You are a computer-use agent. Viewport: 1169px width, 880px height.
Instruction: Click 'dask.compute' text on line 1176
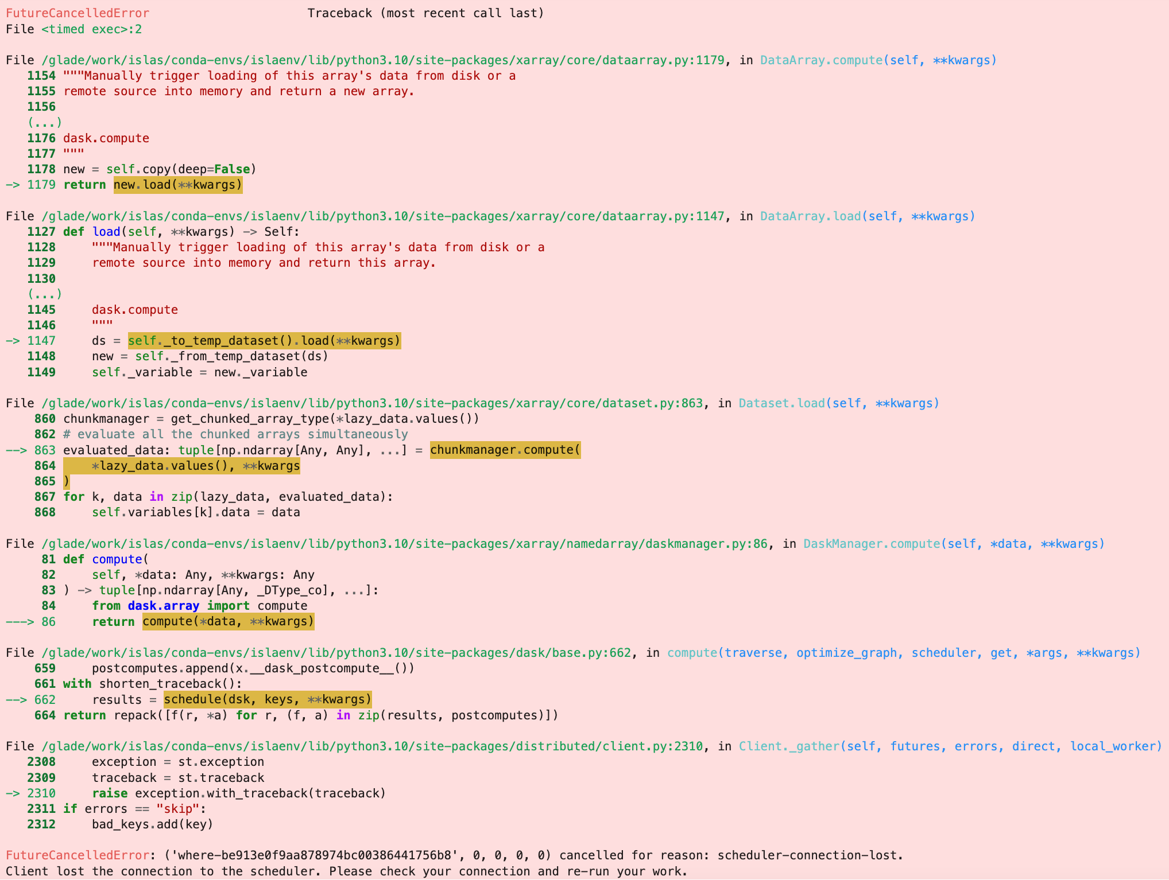point(106,138)
